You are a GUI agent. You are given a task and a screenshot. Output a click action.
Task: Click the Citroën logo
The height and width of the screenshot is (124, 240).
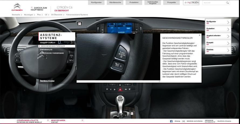[x=17, y=7]
